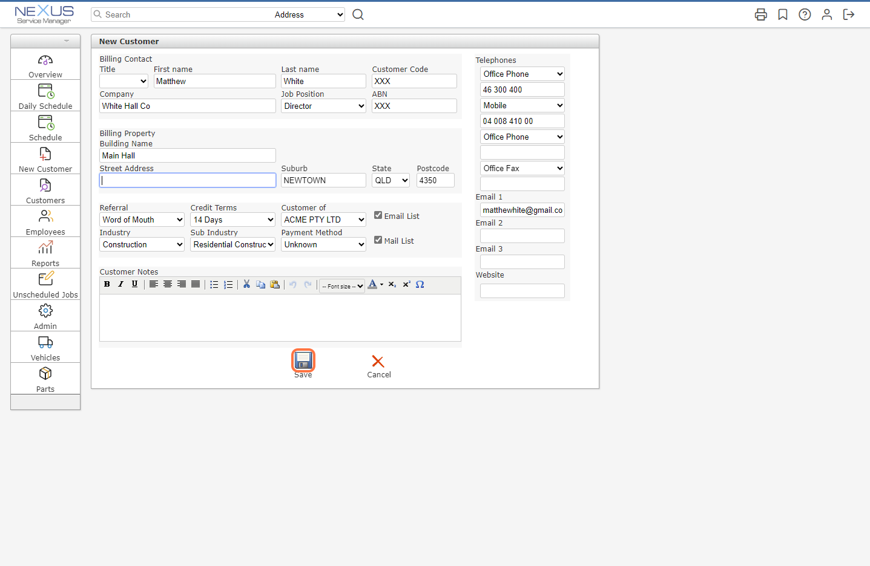Open Reports in the sidebar
This screenshot has width=870, height=566.
pyautogui.click(x=45, y=253)
